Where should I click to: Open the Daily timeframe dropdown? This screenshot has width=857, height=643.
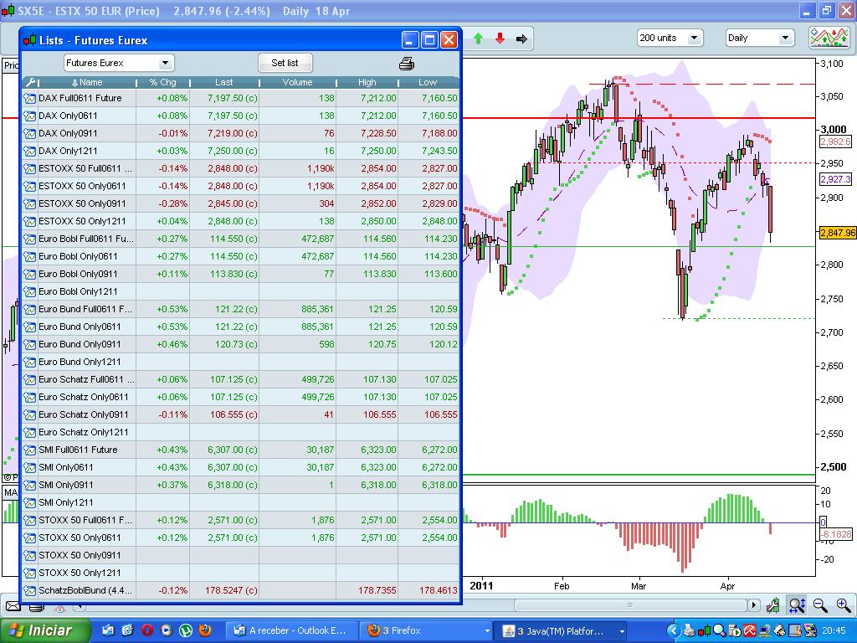pyautogui.click(x=785, y=38)
